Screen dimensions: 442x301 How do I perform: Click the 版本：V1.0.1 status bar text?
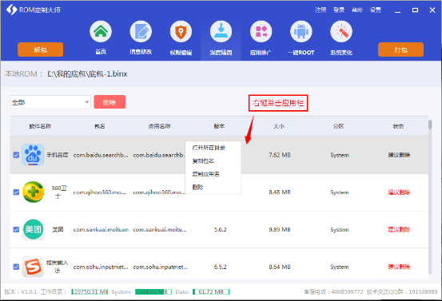(x=21, y=291)
